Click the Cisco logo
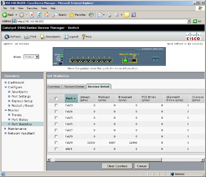The height and width of the screenshot is (177, 206). (x=193, y=37)
